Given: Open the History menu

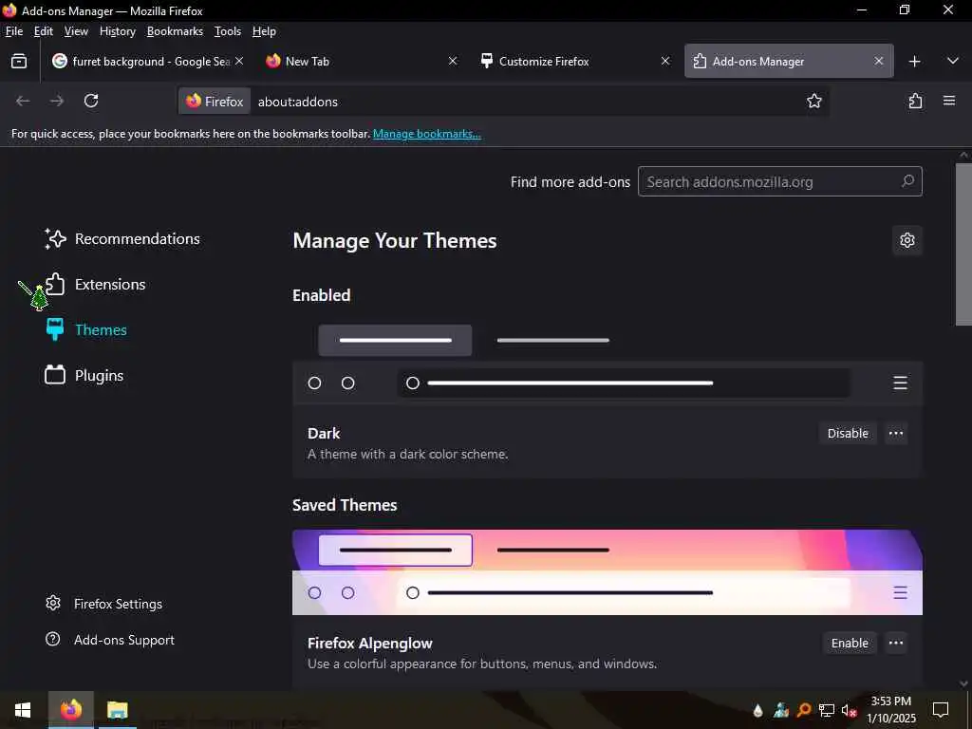Looking at the screenshot, I should (x=117, y=31).
